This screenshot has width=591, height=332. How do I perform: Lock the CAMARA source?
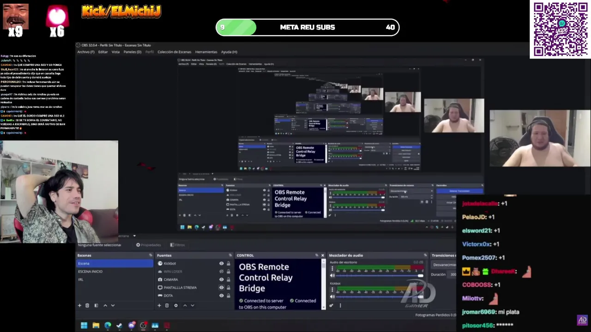[x=228, y=279]
